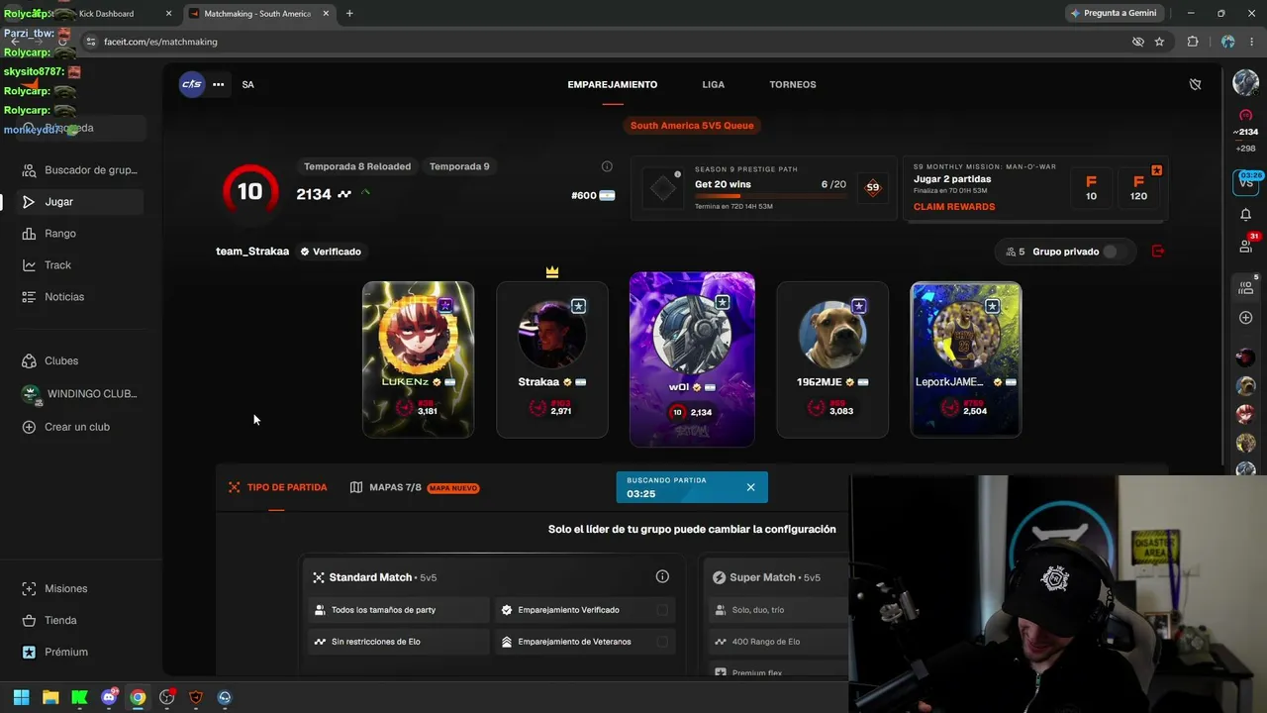Image resolution: width=1267 pixels, height=713 pixels.
Task: Open Buscador de grupo in the sidebar
Action: click(x=81, y=170)
